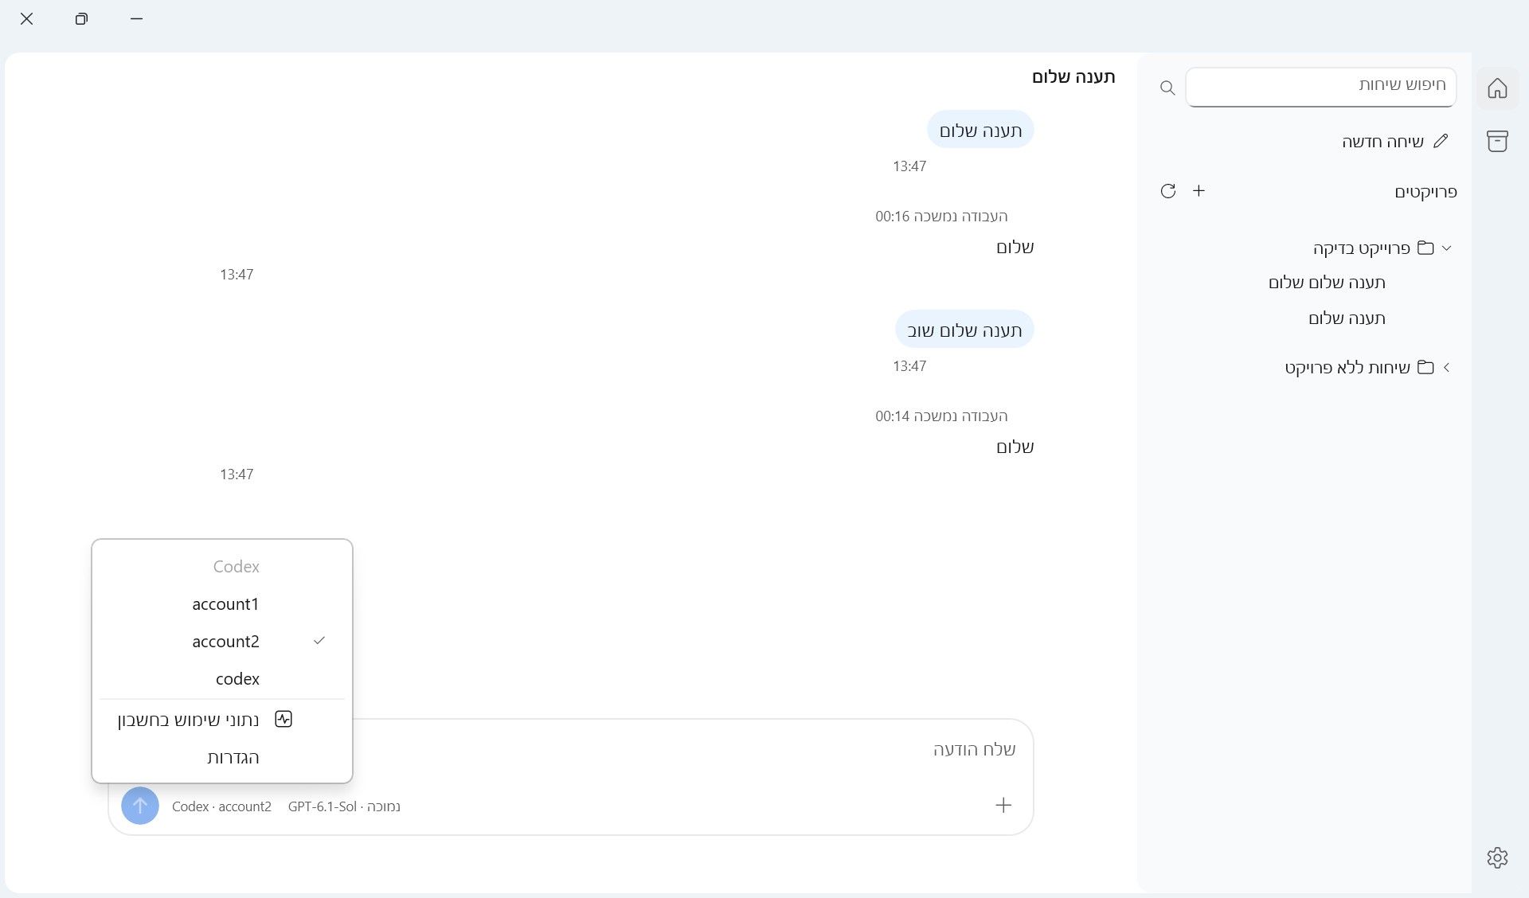Image resolution: width=1529 pixels, height=898 pixels.
Task: Click the העבודה נמשכה 00:14 label
Action: click(941, 416)
